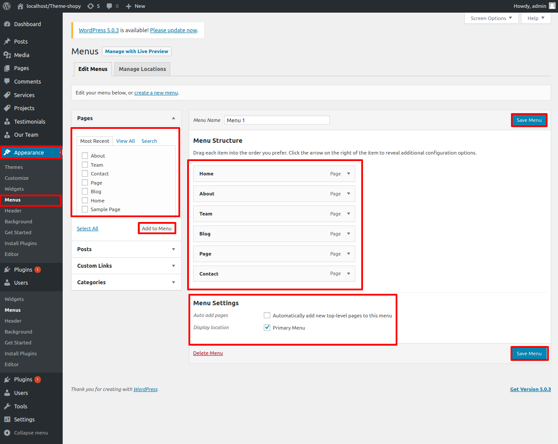Switch to the Manage Locations tab
The width and height of the screenshot is (558, 444).
pyautogui.click(x=142, y=69)
